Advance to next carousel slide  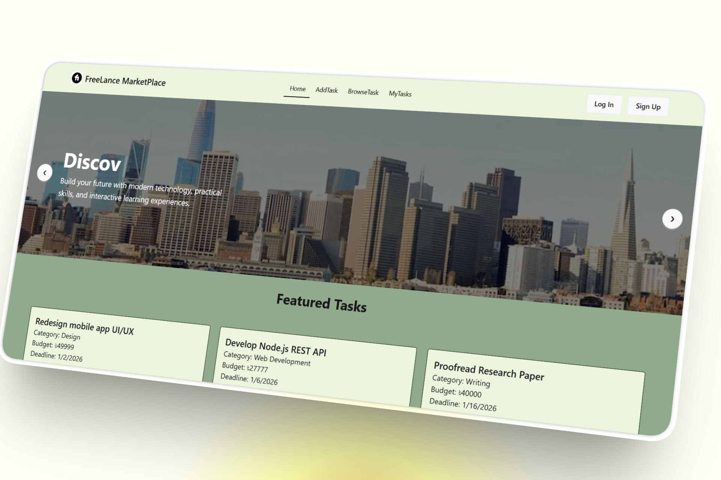click(672, 219)
